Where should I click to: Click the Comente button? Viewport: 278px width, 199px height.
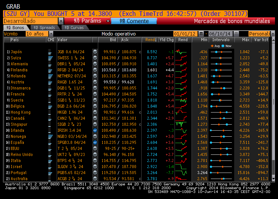(134, 21)
